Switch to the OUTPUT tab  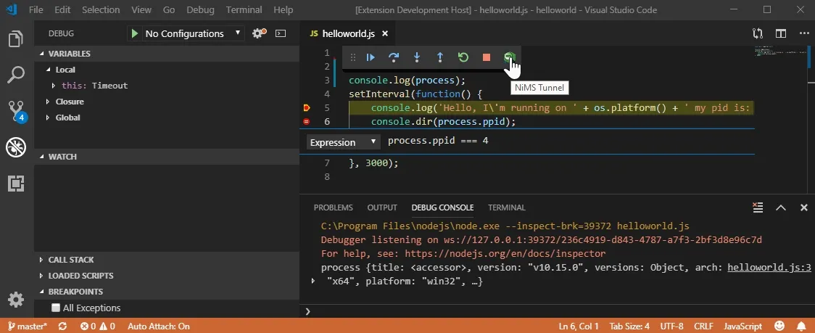point(382,207)
